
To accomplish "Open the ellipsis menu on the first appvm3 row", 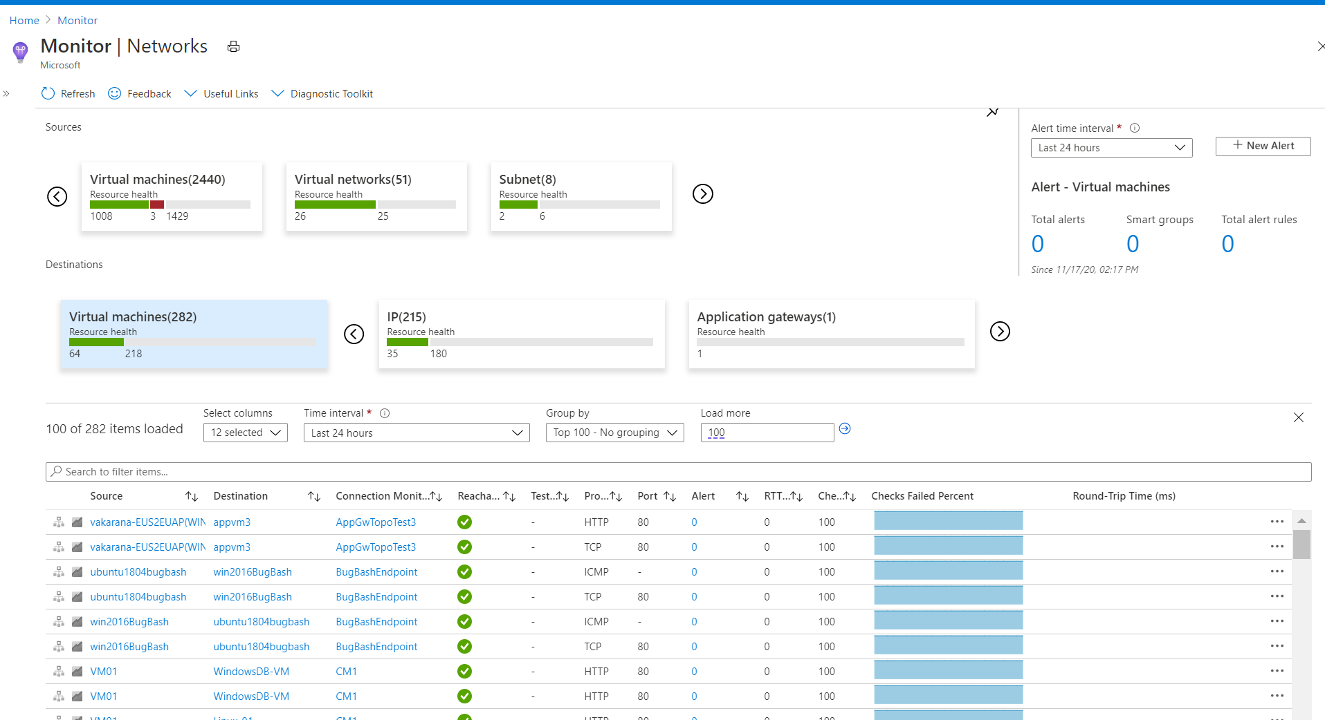I will tap(1276, 522).
